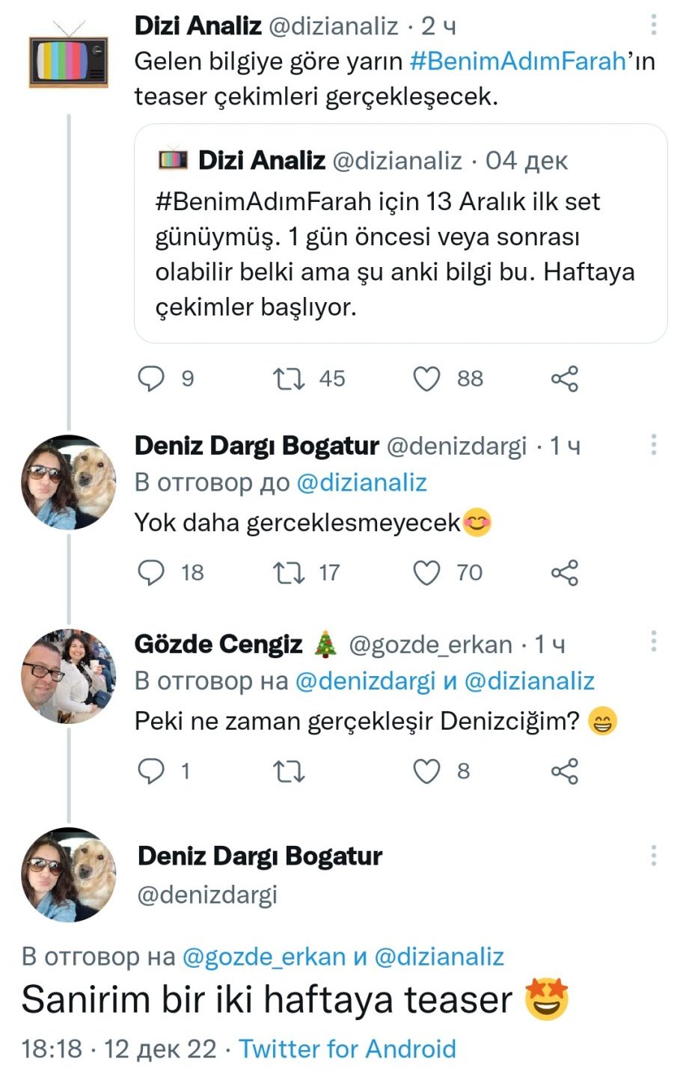Open the #BenimAdımFarah hashtag link
Viewport: 689px width, 1074px height.
(x=518, y=61)
